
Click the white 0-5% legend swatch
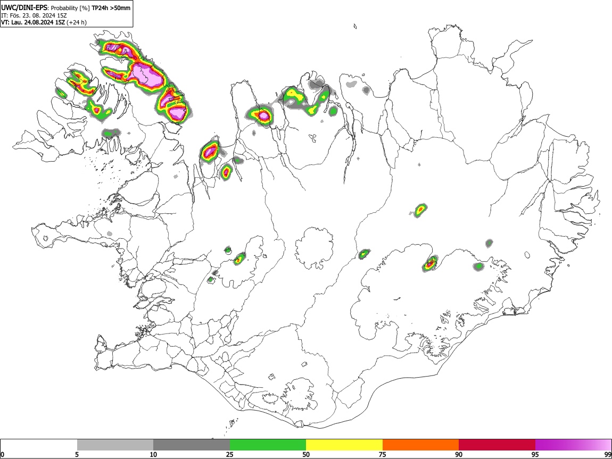click(39, 445)
